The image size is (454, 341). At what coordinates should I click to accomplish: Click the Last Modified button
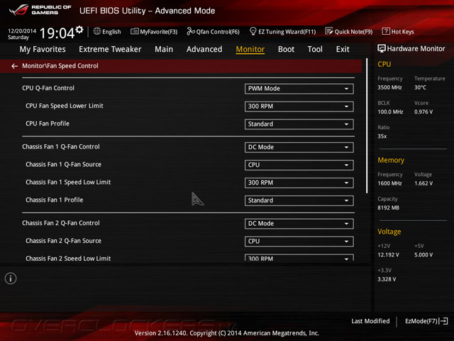(370, 321)
